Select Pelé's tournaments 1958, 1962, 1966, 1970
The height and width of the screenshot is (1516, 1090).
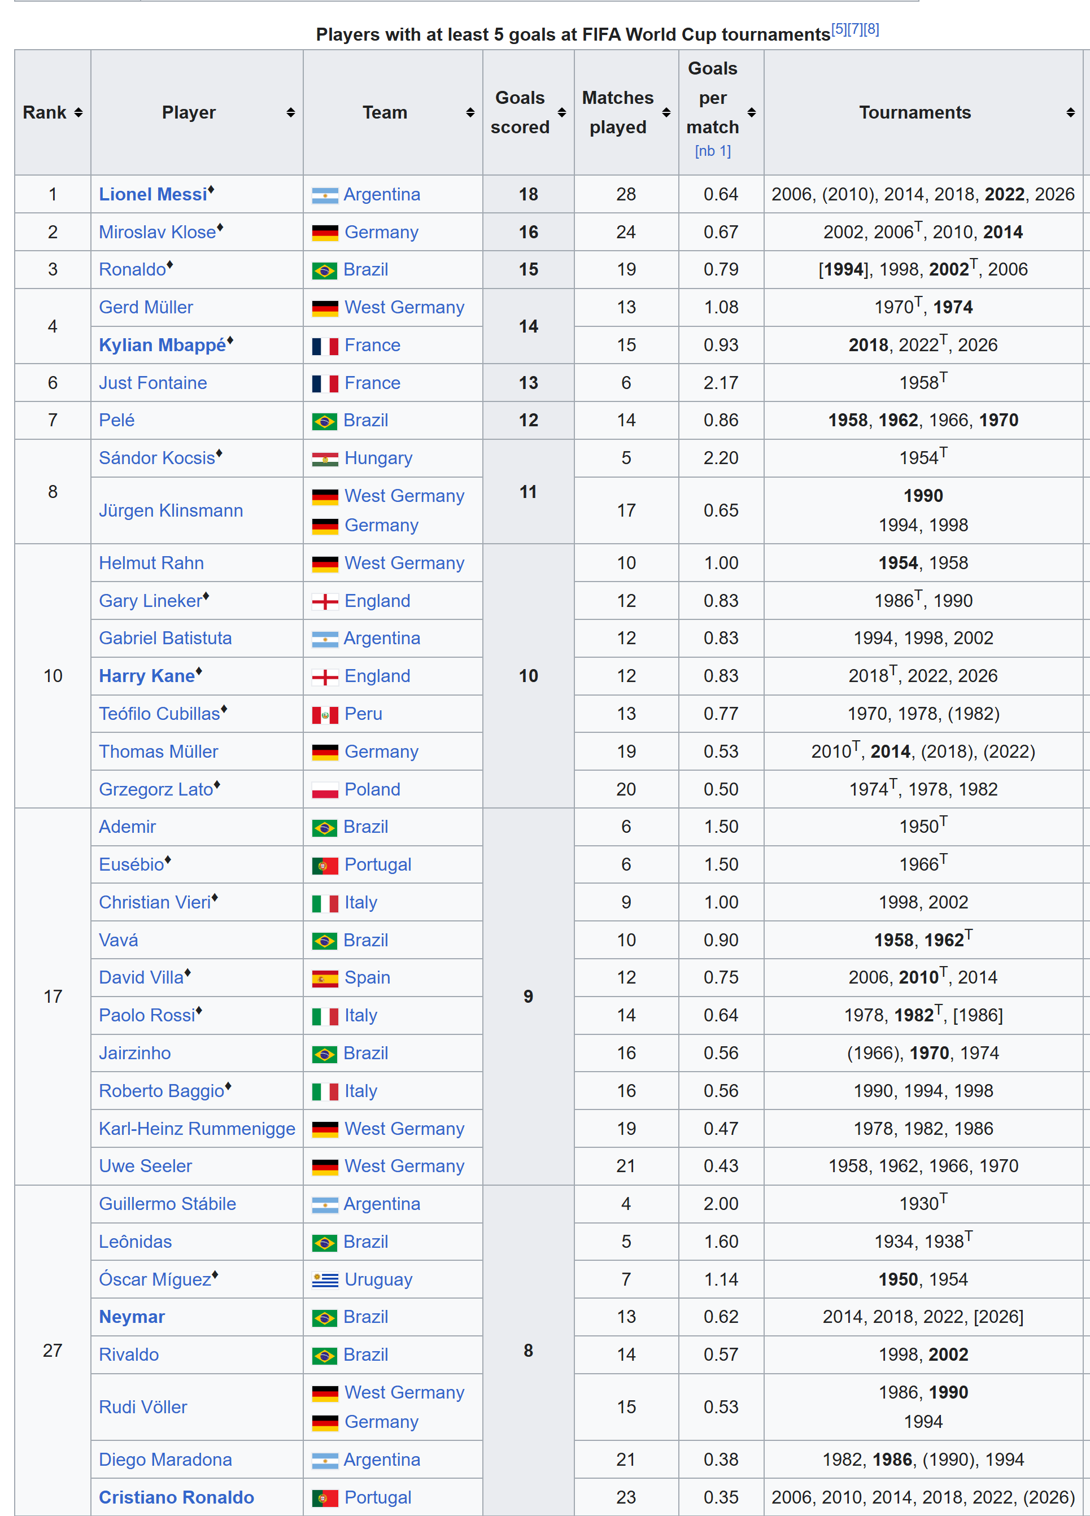coord(923,421)
